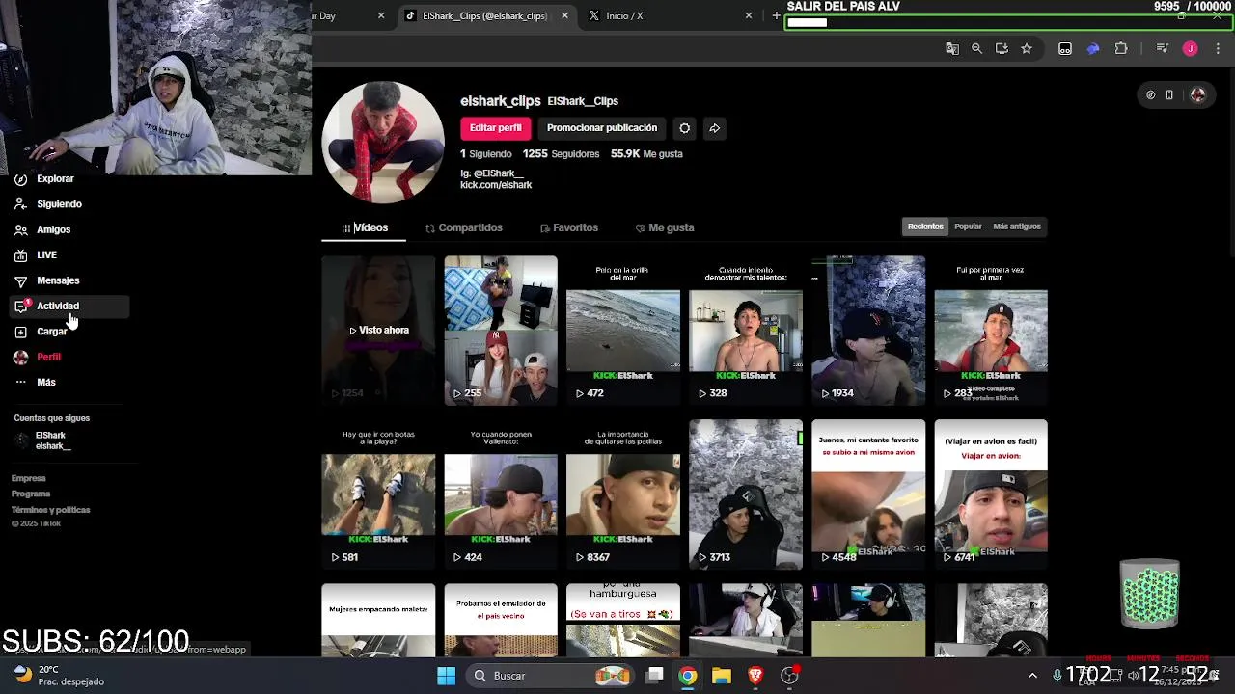Open the video marked Visto ahora
This screenshot has width=1235, height=694.
pyautogui.click(x=378, y=331)
